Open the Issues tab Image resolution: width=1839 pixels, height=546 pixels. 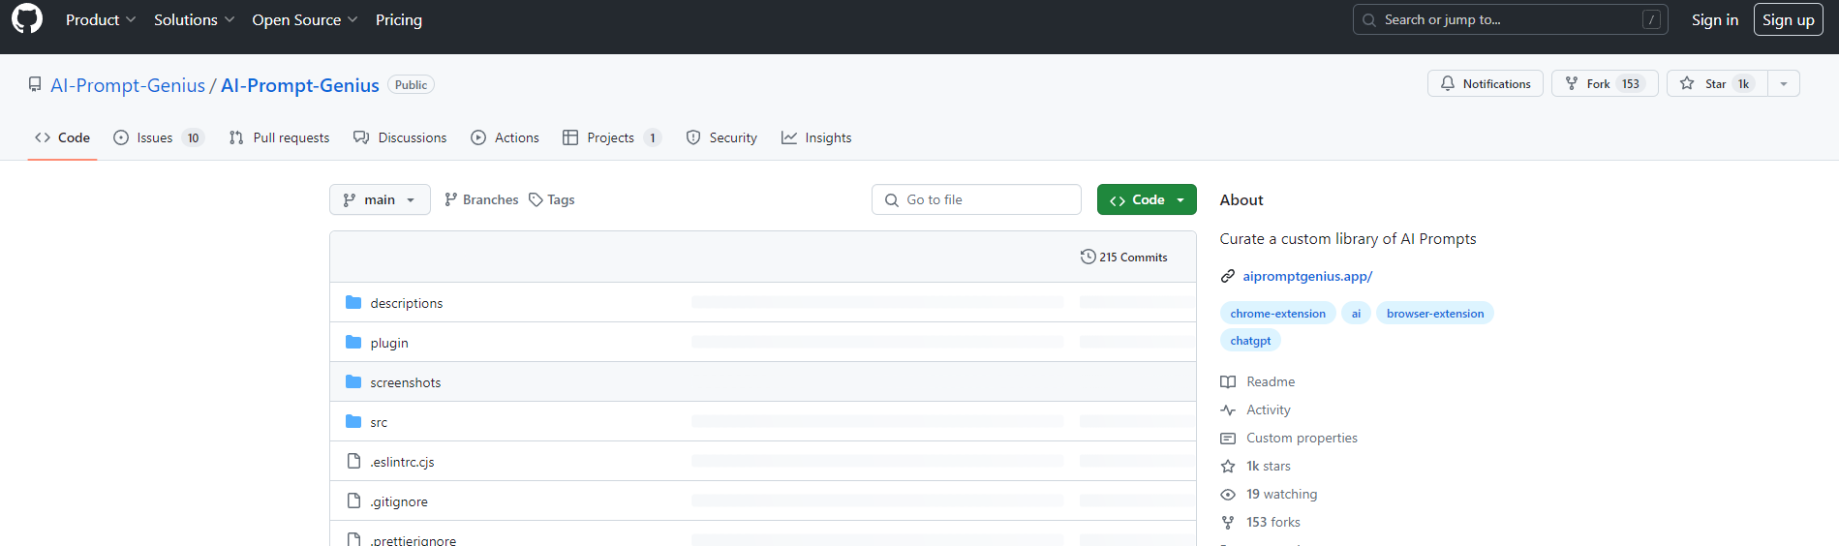[x=159, y=137]
